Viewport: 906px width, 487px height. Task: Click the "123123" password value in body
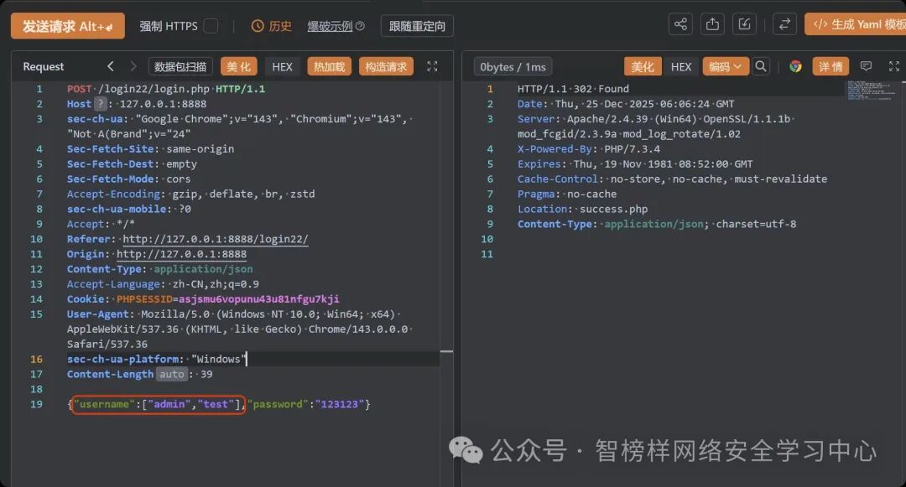340,404
